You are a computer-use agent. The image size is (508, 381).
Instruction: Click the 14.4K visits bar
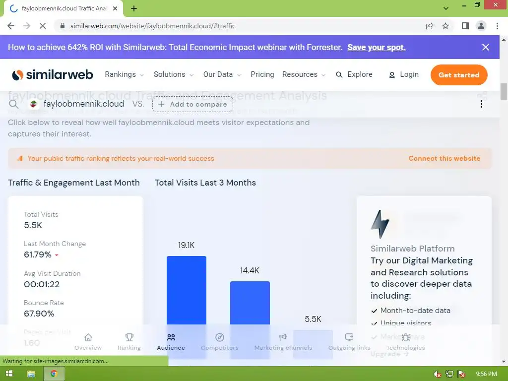point(250,319)
